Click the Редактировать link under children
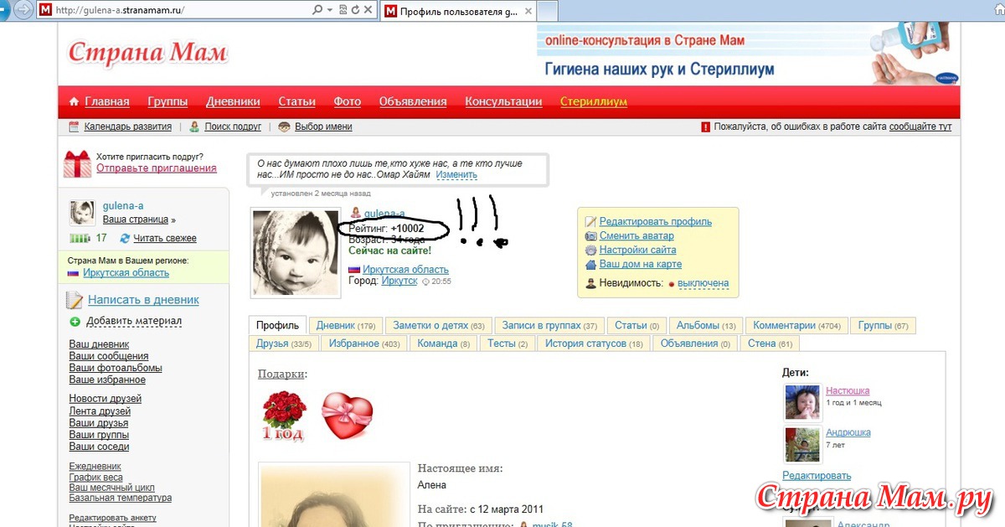The width and height of the screenshot is (1005, 527). [817, 475]
